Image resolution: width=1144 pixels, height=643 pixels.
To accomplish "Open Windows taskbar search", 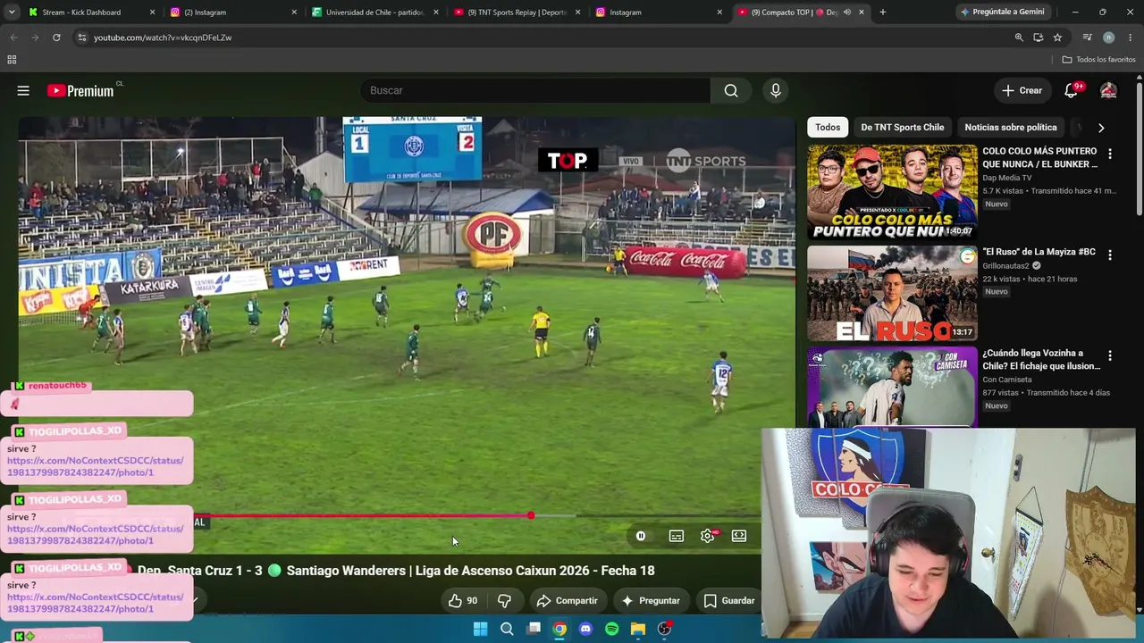I will click(x=507, y=629).
